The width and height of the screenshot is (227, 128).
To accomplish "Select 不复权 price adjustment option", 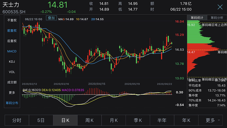I will point(12,20).
